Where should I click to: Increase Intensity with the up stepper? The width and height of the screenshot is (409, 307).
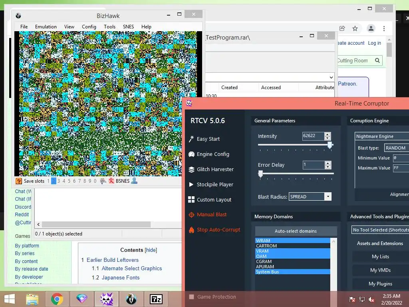(x=328, y=134)
